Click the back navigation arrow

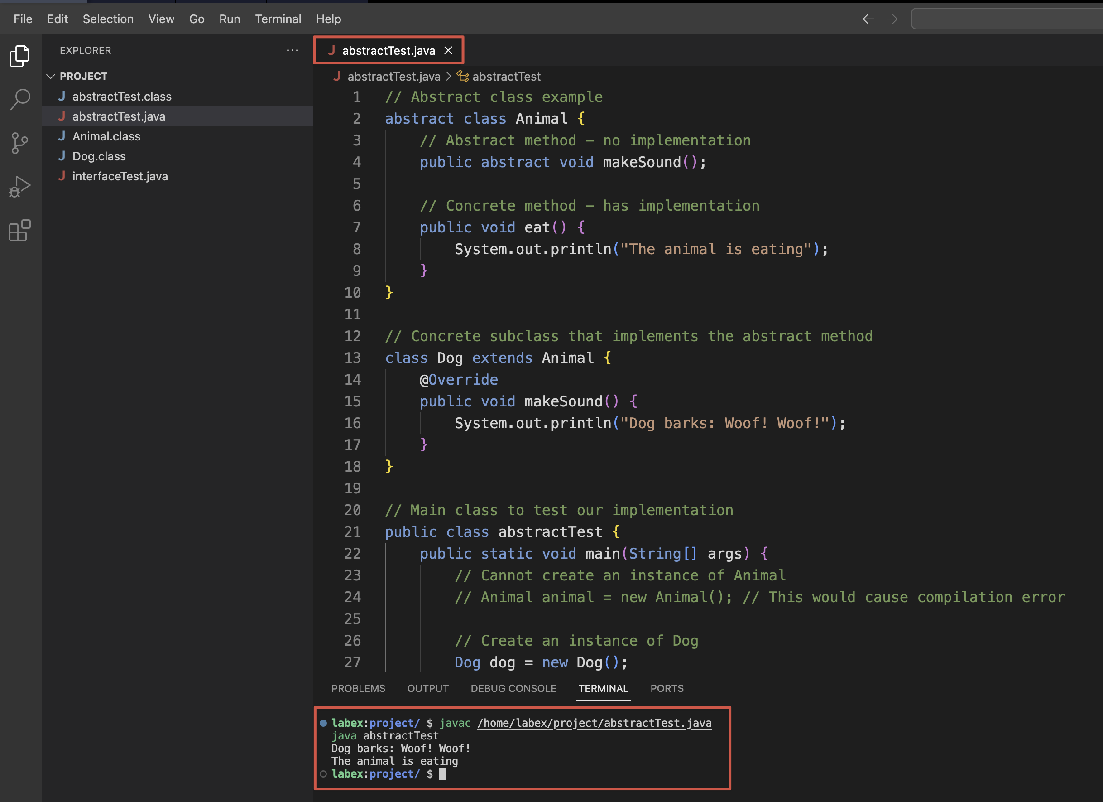868,19
